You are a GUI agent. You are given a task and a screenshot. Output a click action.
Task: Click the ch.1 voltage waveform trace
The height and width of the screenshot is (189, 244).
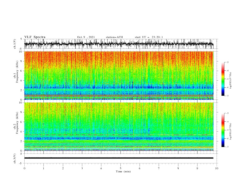pos(119,44)
